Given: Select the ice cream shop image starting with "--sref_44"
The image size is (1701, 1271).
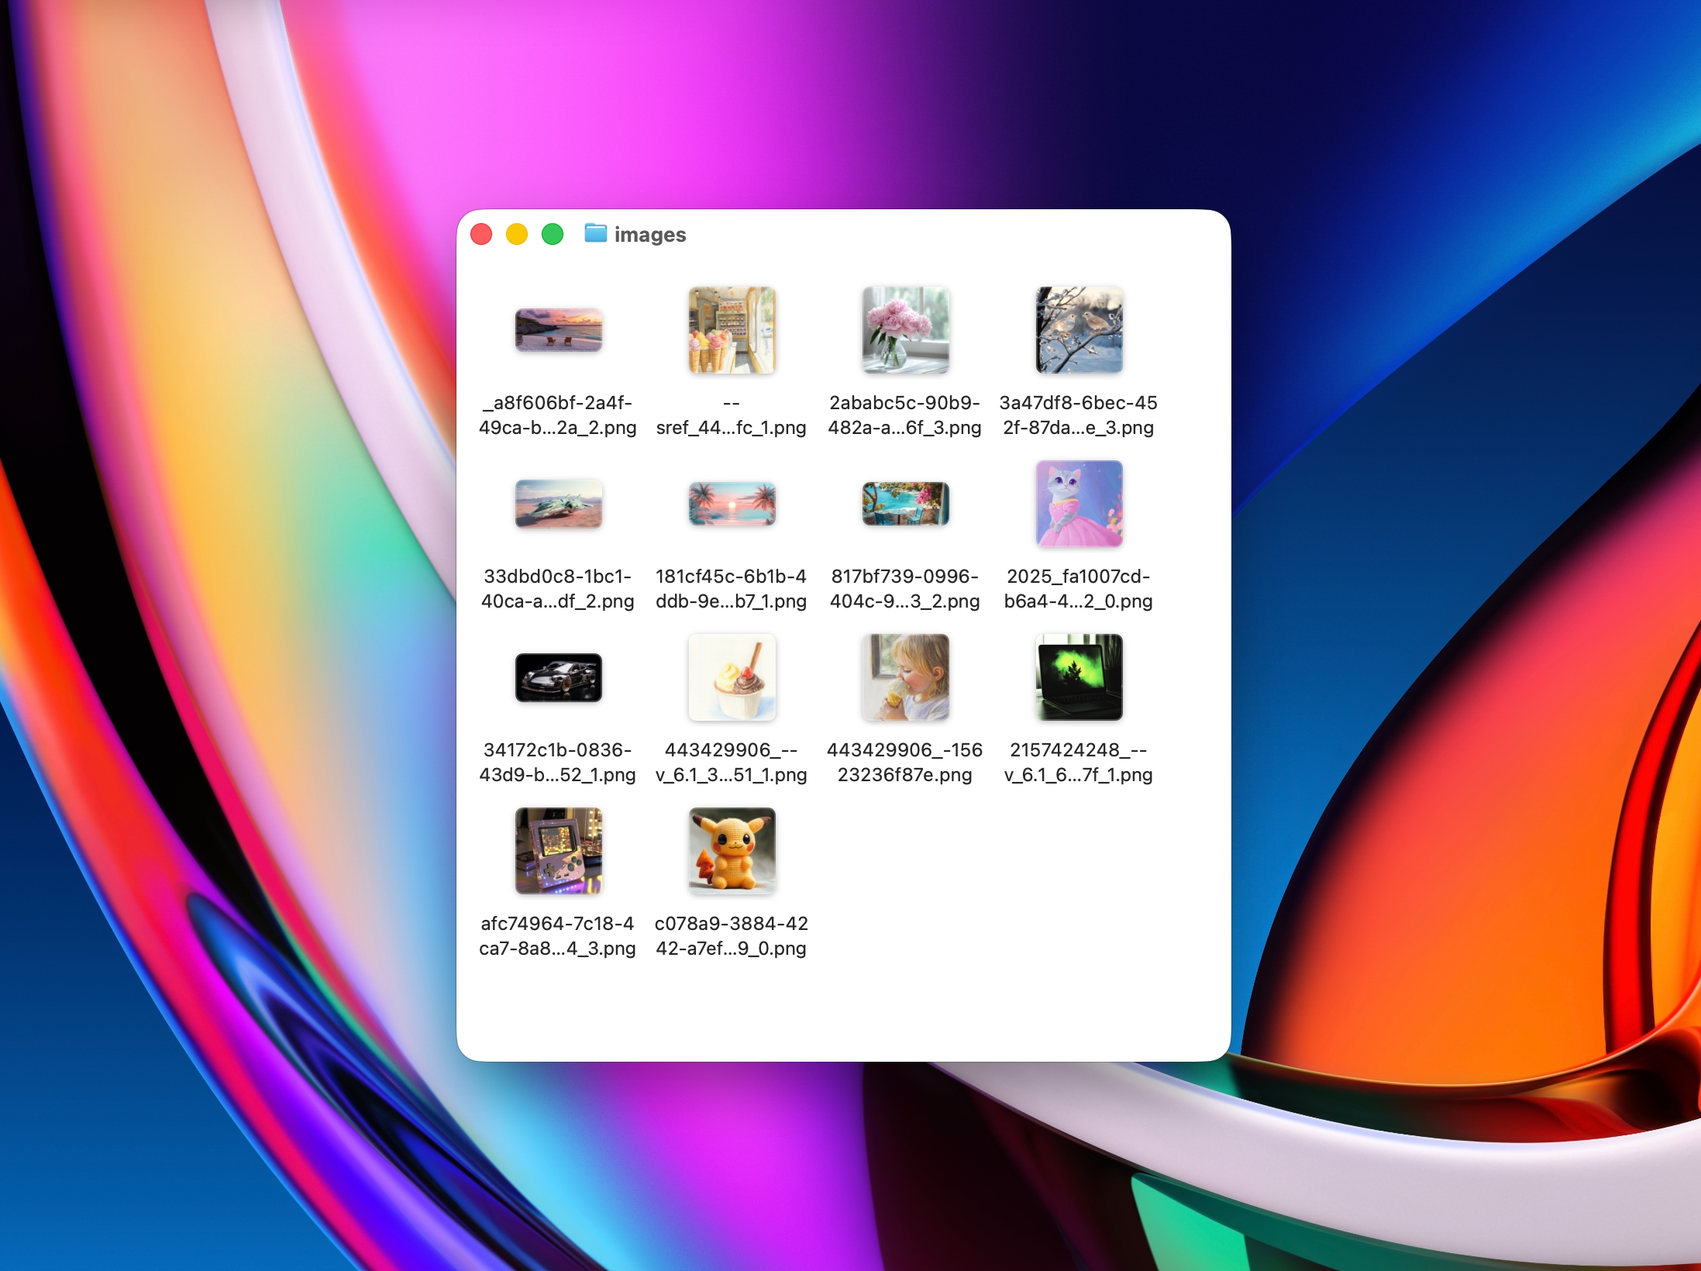Looking at the screenshot, I should (x=732, y=330).
